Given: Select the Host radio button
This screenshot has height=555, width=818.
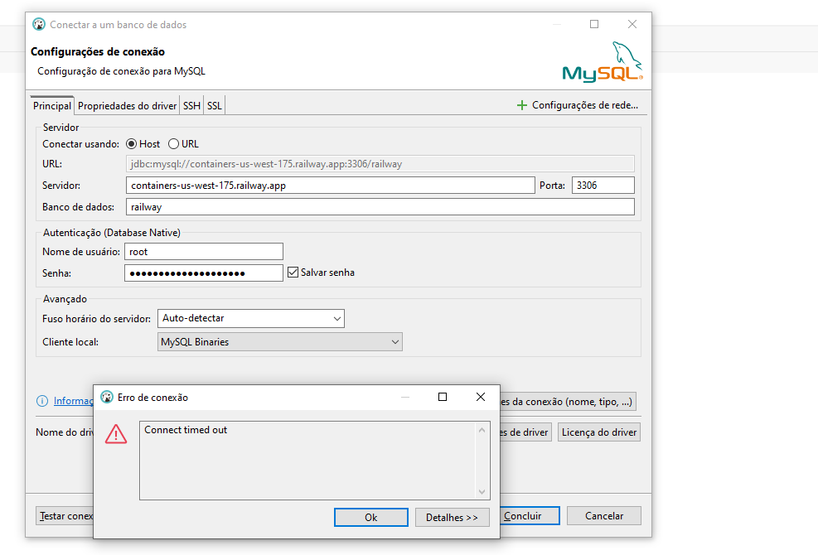Looking at the screenshot, I should [132, 144].
